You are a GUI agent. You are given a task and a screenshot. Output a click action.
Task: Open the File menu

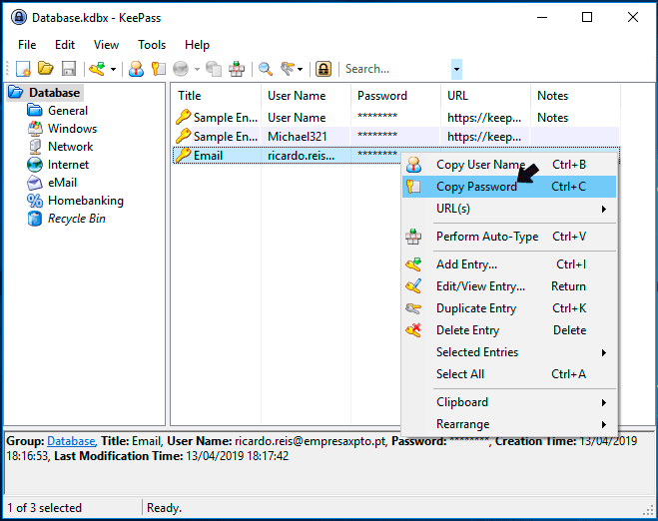(x=27, y=45)
